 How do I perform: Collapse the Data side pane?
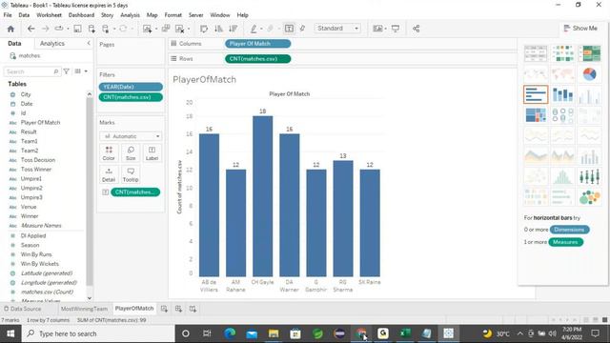pos(89,43)
